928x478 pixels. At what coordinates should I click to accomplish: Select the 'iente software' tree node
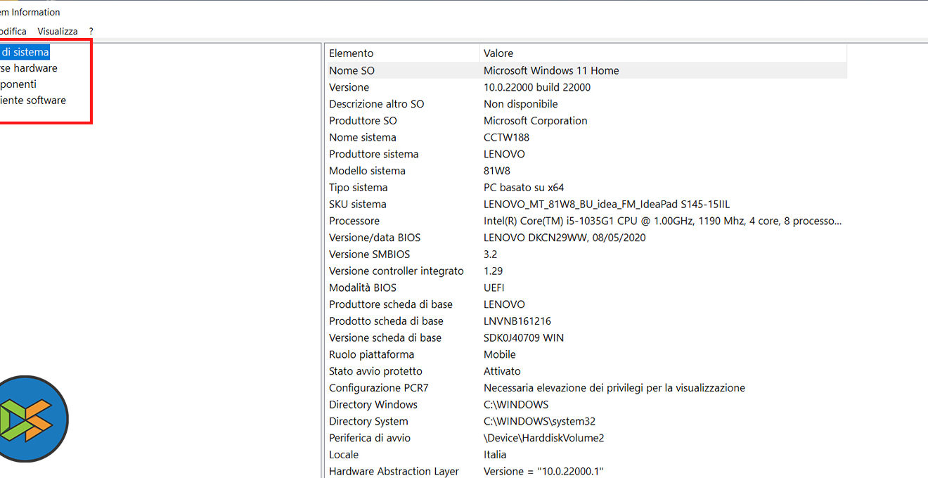pyautogui.click(x=33, y=101)
